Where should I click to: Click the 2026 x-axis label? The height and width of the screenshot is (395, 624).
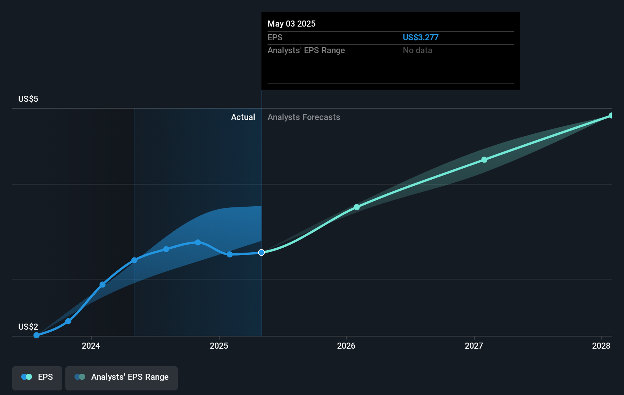pyautogui.click(x=346, y=346)
